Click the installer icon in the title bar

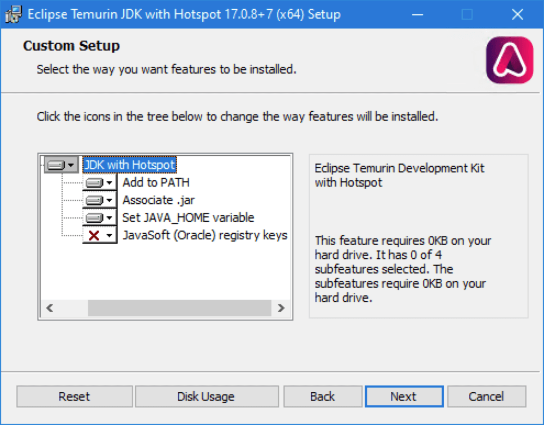click(x=13, y=14)
